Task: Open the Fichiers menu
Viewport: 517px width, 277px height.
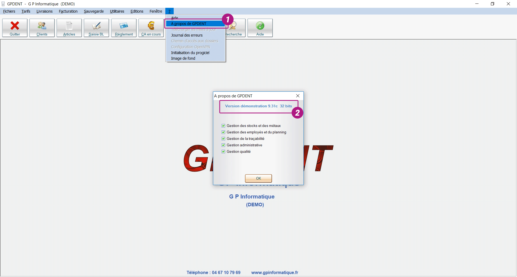Action: 9,11
